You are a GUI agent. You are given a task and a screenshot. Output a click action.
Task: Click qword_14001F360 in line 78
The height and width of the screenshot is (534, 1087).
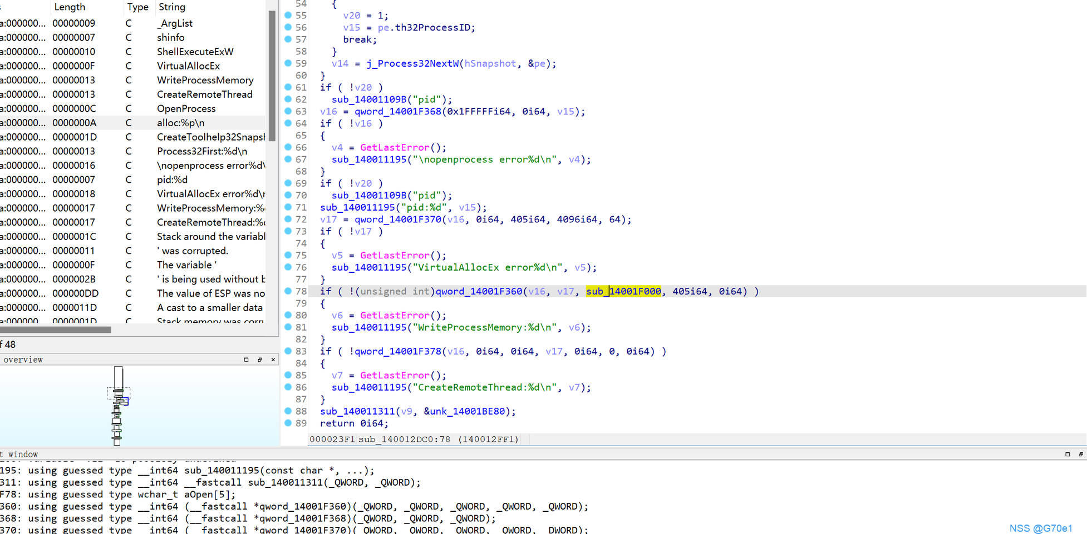(x=479, y=291)
